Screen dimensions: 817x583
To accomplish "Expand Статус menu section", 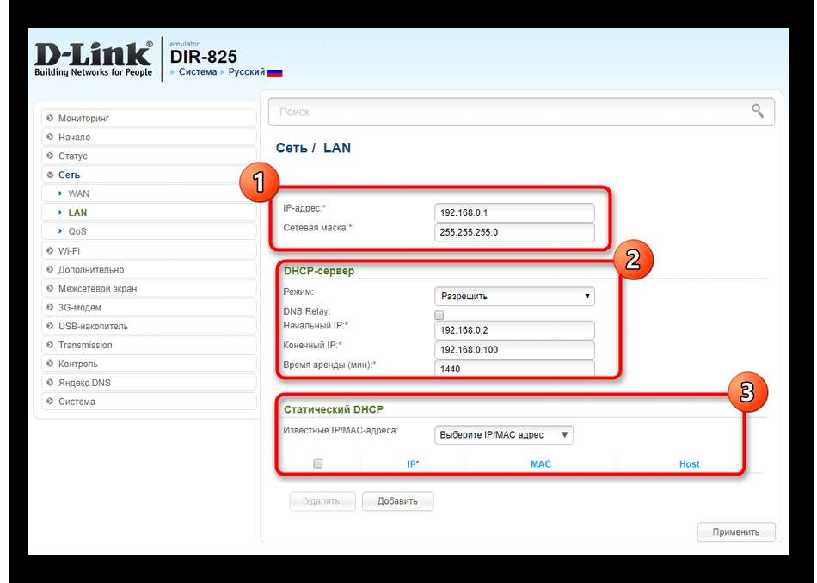I will (x=149, y=156).
